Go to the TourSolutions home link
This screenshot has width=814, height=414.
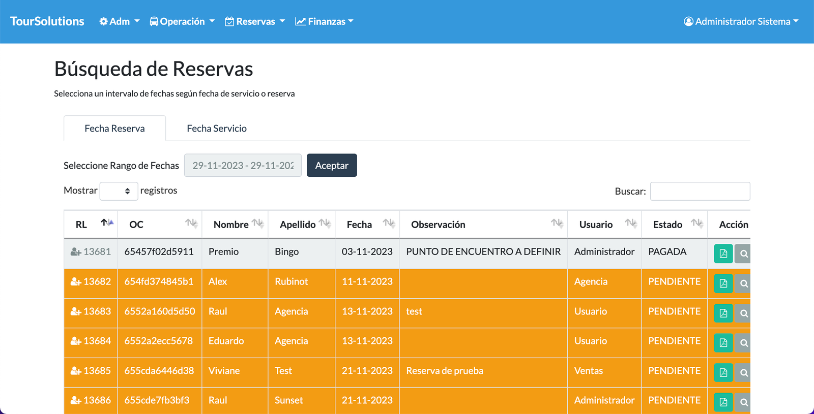point(47,21)
